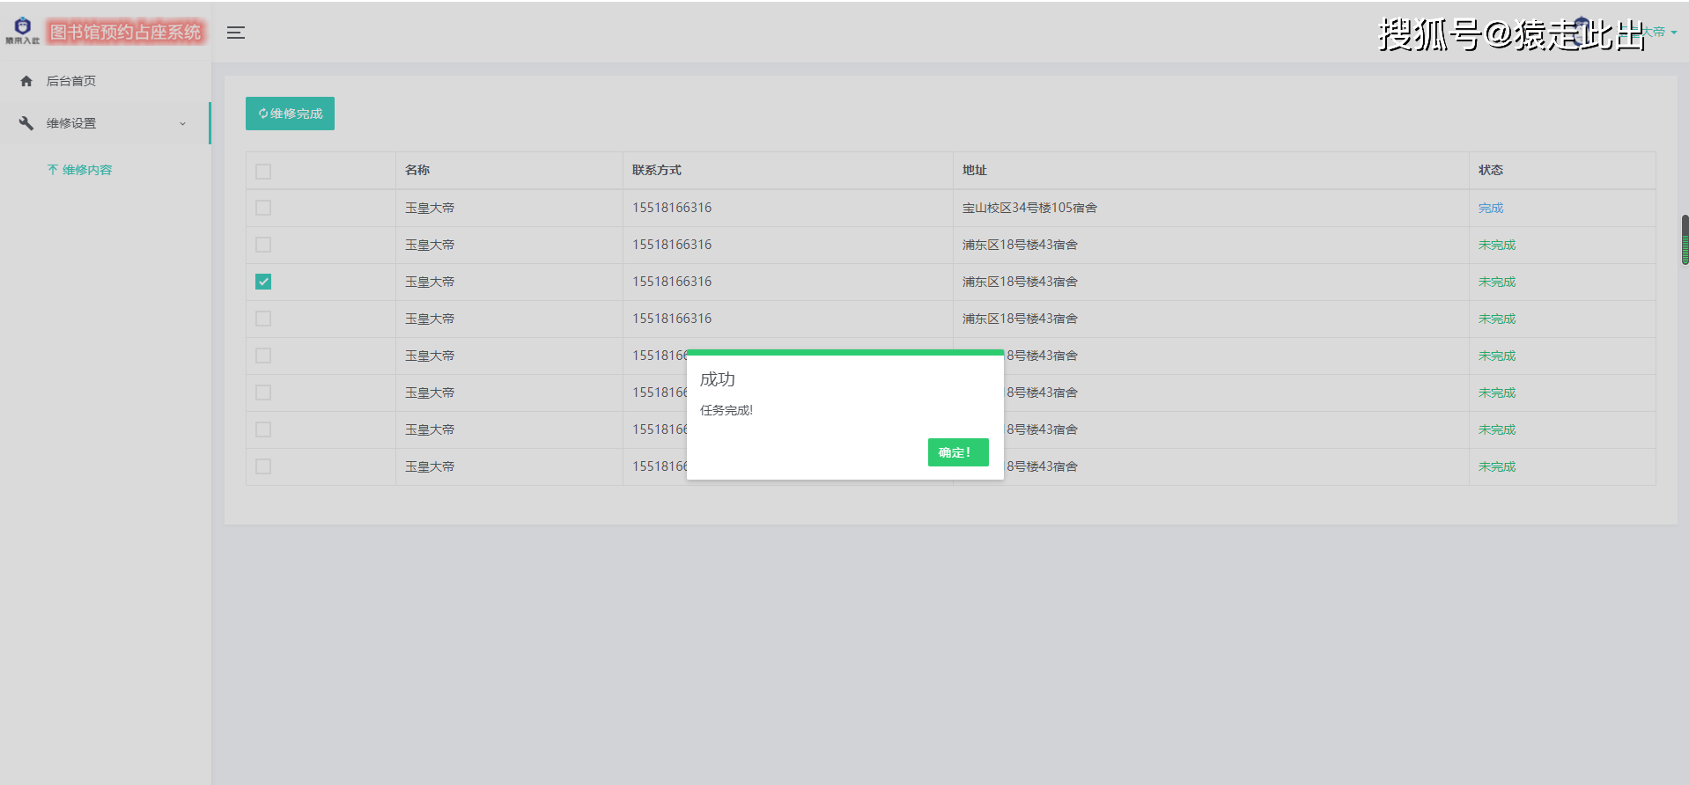Click the system logo icon in the header
Screen dimensions: 1689x785
click(x=22, y=30)
